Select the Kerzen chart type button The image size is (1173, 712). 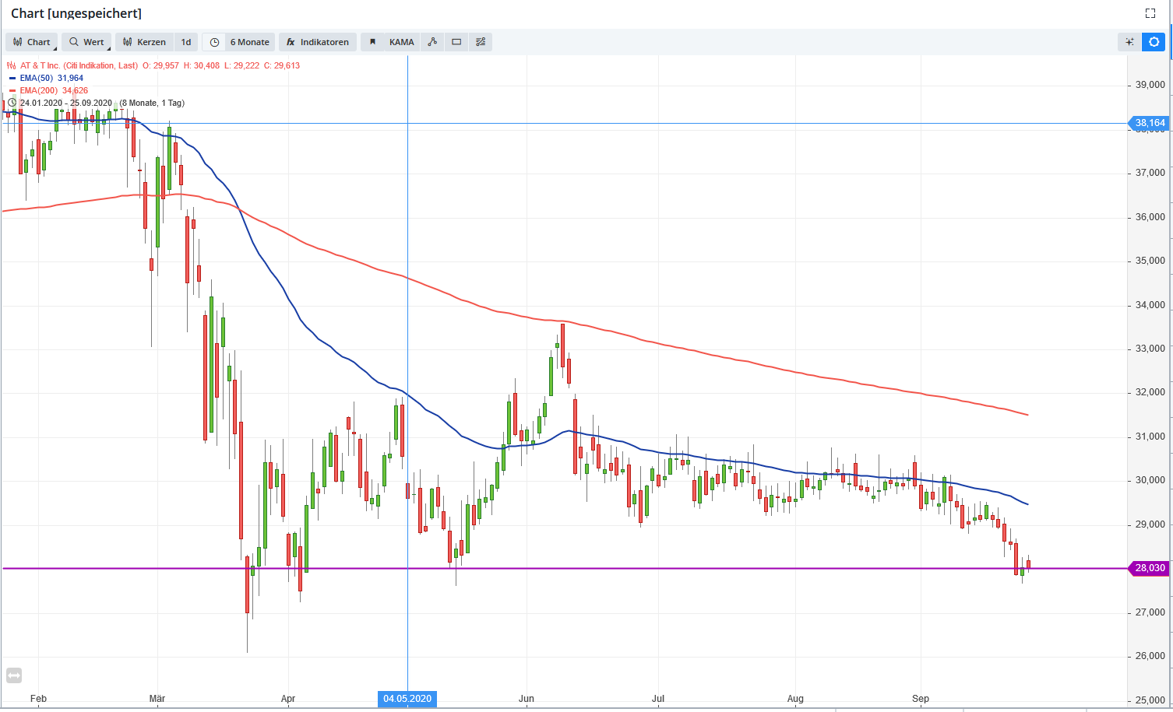144,42
